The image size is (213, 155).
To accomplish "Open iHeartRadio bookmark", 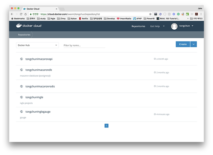I will click(124, 18).
